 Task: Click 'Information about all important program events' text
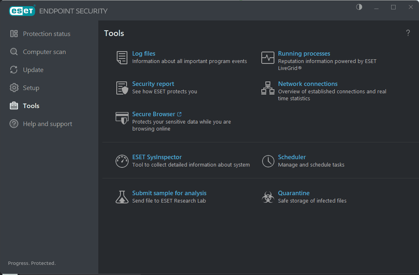(x=190, y=61)
